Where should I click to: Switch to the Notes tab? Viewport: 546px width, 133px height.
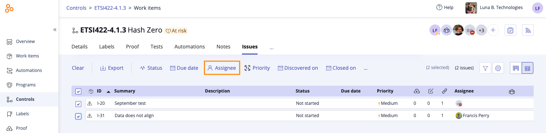(x=223, y=47)
